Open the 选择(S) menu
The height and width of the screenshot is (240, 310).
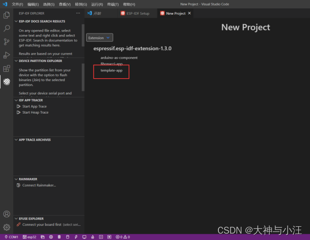49,4
